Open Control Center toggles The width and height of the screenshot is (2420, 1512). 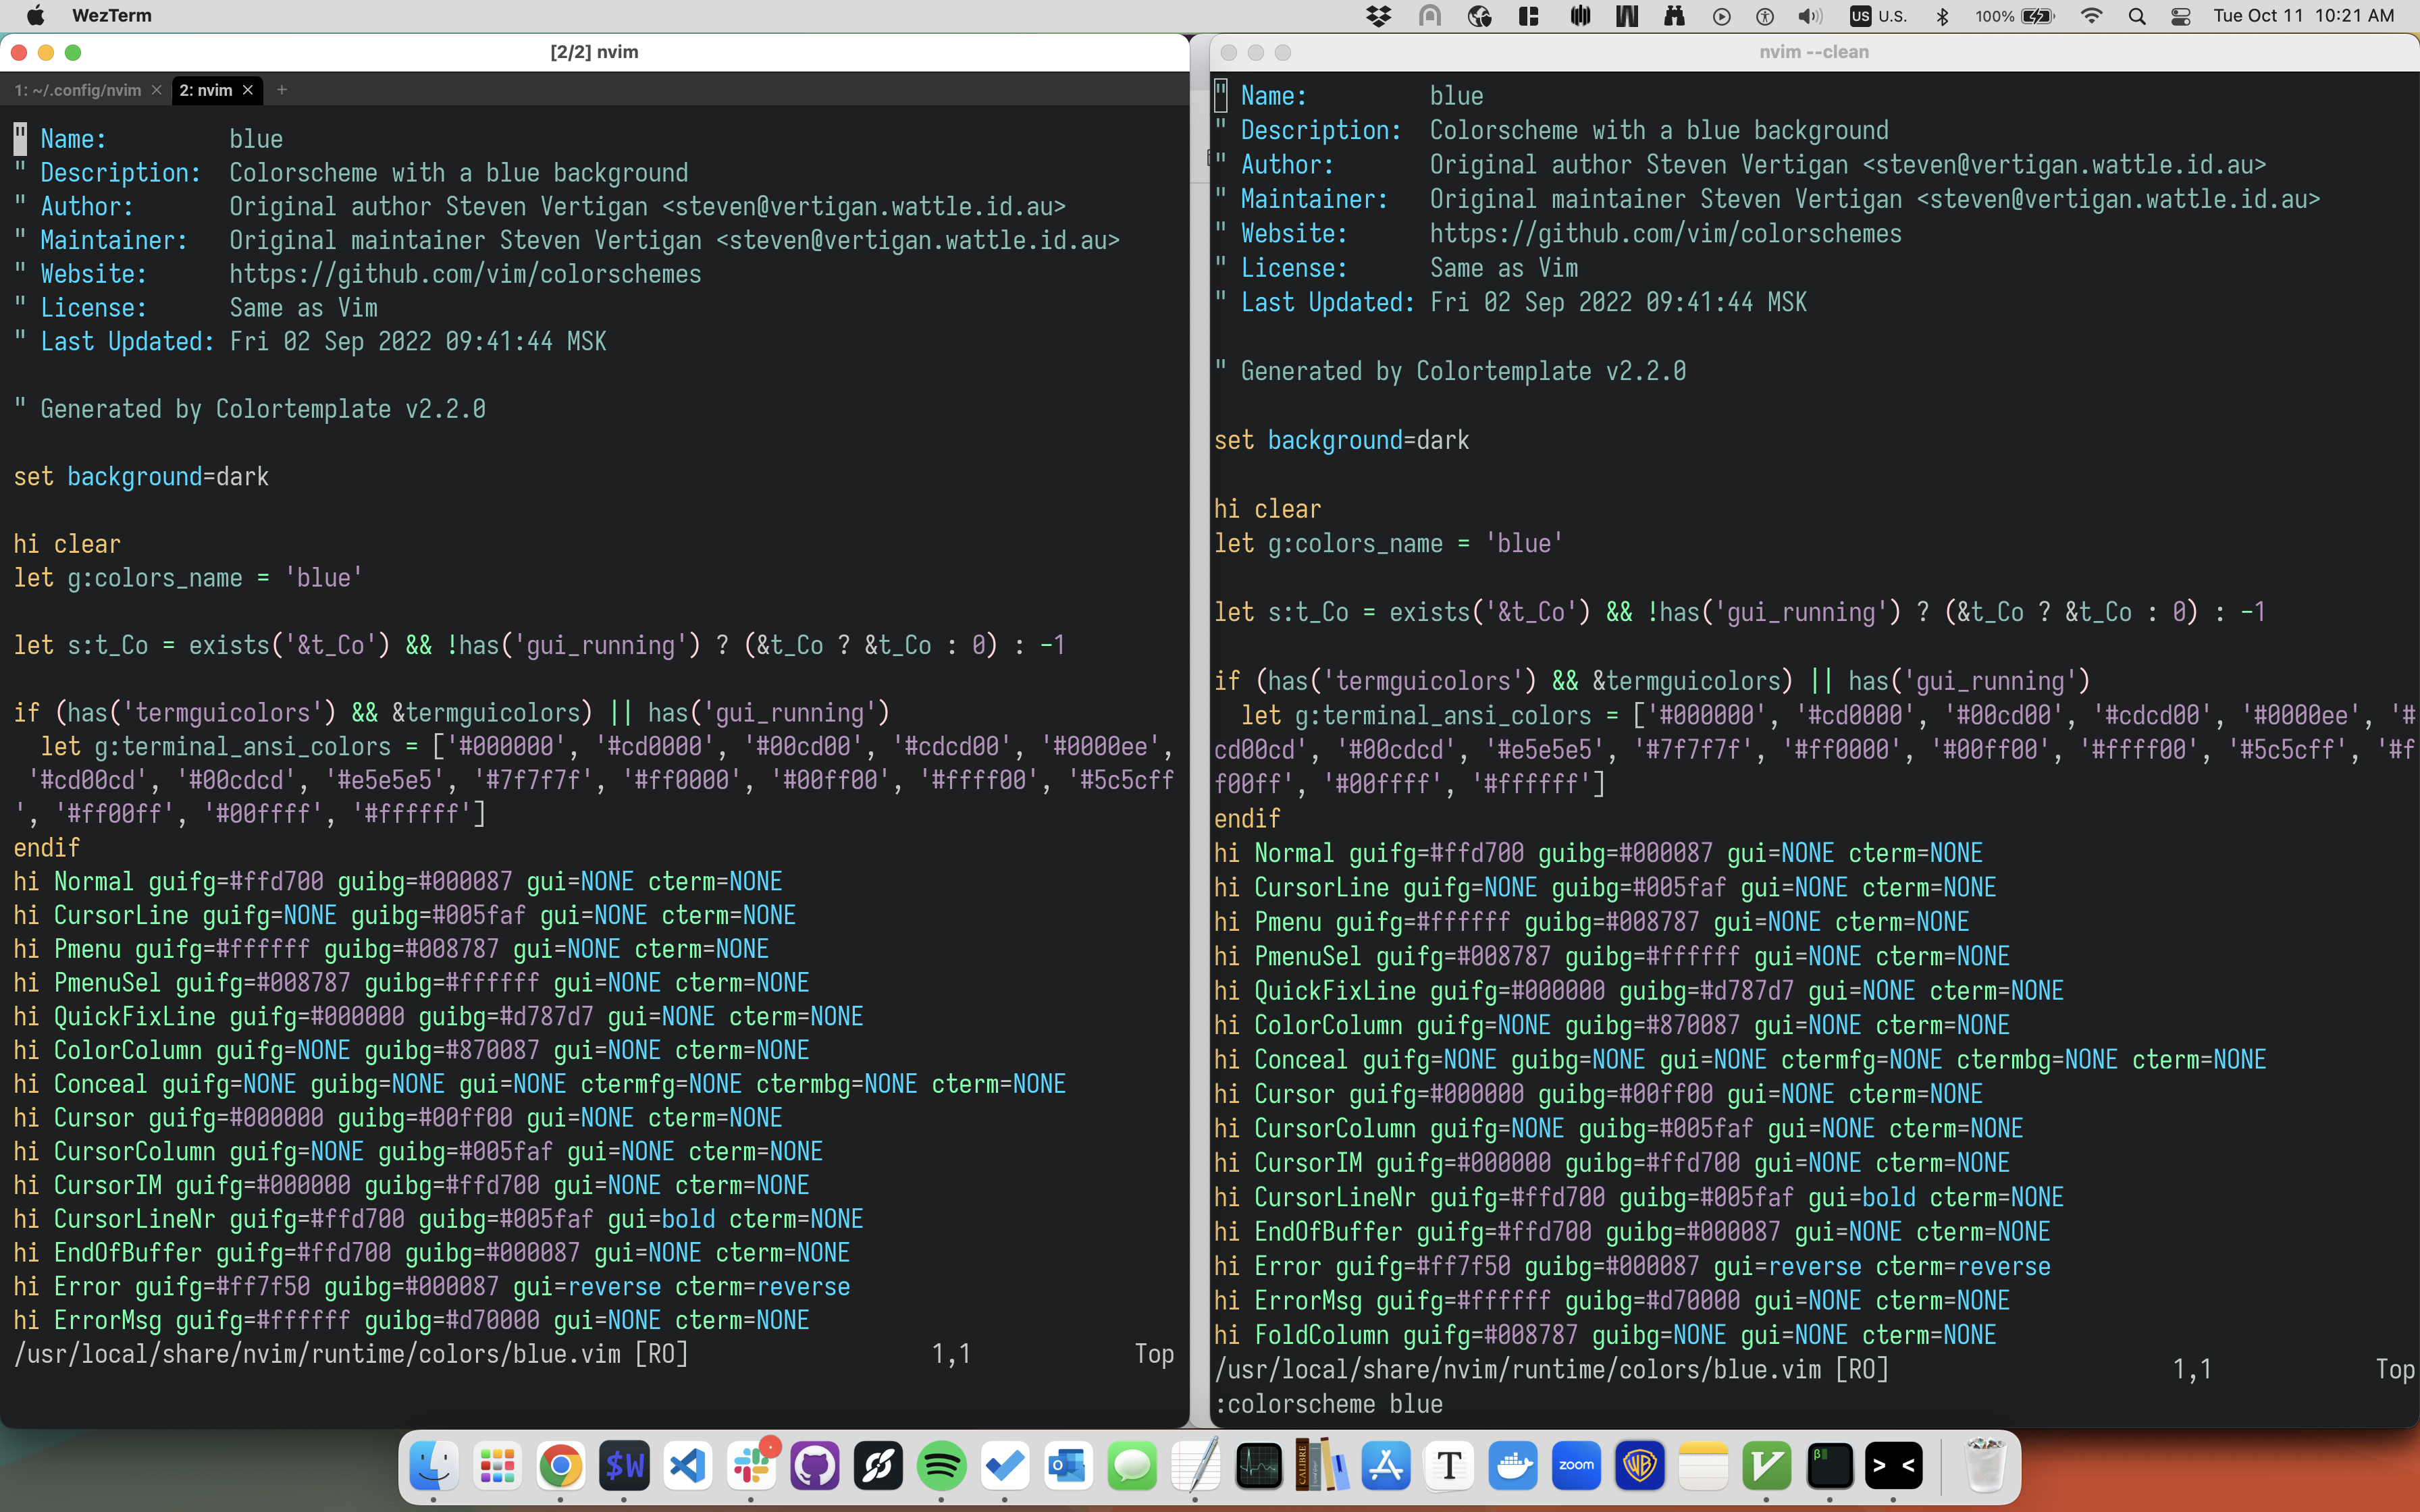(x=2181, y=16)
